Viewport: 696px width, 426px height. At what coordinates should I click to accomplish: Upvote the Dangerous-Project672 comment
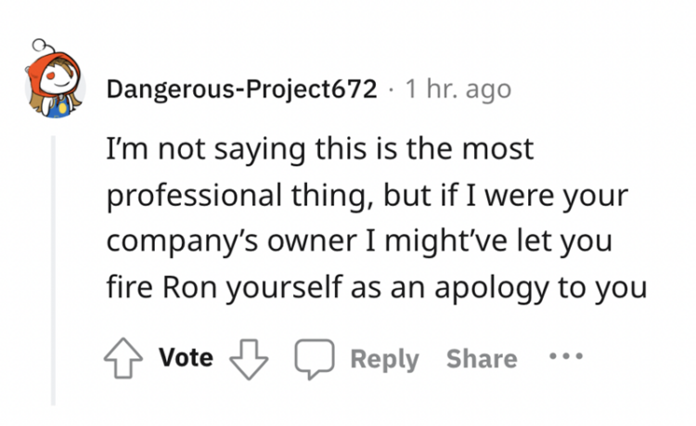pos(123,358)
